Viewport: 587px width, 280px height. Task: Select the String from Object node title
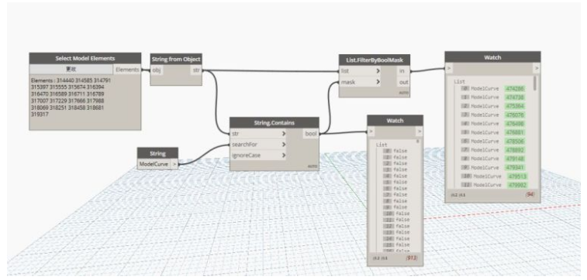tap(176, 59)
